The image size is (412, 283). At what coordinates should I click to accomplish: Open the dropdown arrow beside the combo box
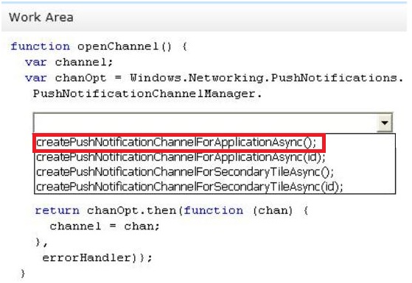(385, 122)
